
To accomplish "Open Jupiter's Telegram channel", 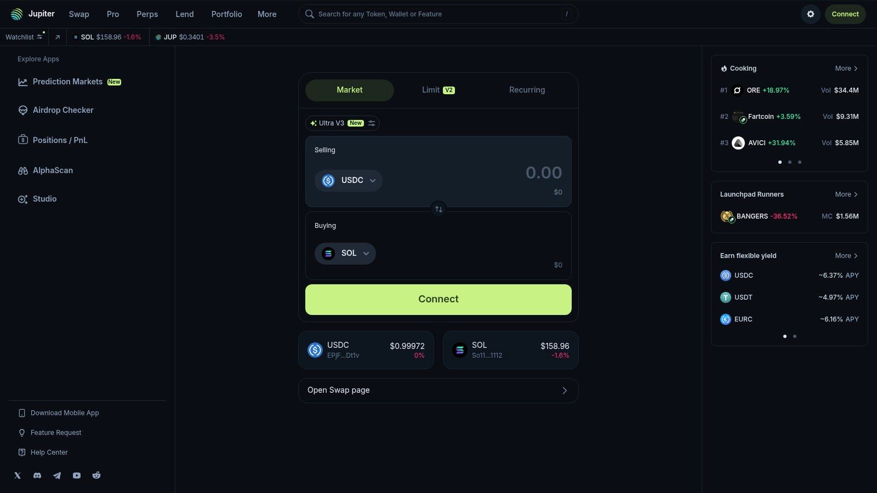I will pyautogui.click(x=57, y=475).
